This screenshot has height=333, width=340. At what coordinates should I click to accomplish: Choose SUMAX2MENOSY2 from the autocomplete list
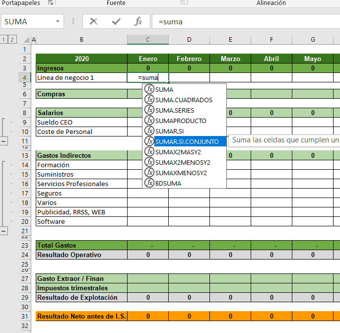point(184,162)
